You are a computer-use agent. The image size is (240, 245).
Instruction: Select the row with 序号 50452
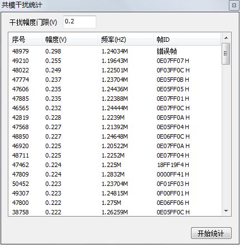(x=115, y=184)
